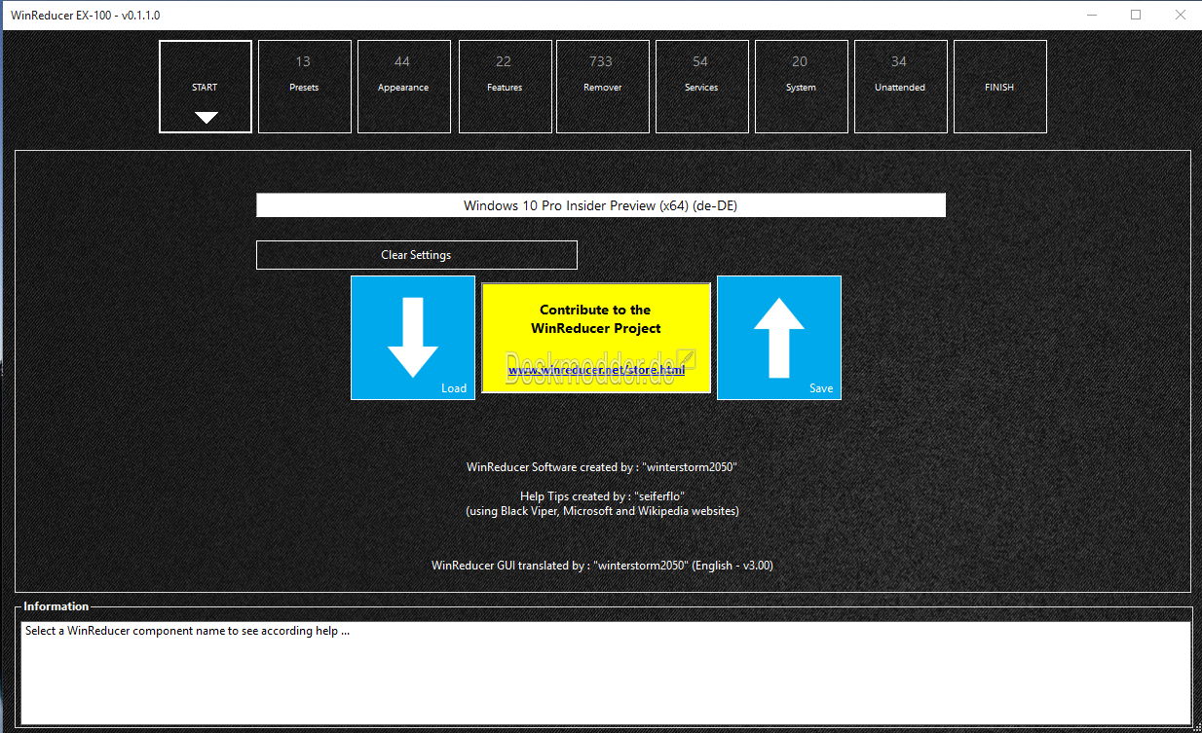Click the Black Viper, Microsoft and Wikipedia line
1202x733 pixels.
601,511
